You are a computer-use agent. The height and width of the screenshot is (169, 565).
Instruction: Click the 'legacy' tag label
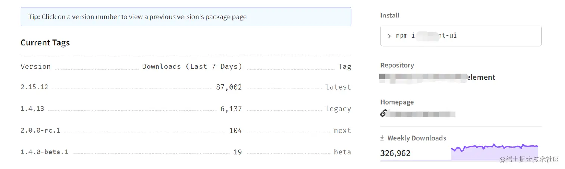coord(338,109)
